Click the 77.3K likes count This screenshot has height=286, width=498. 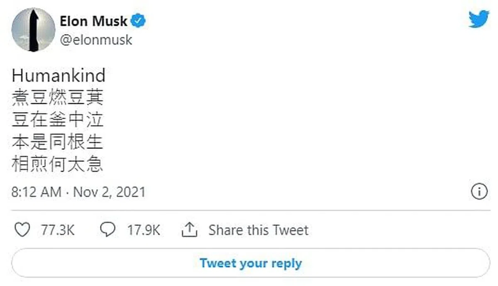(58, 230)
